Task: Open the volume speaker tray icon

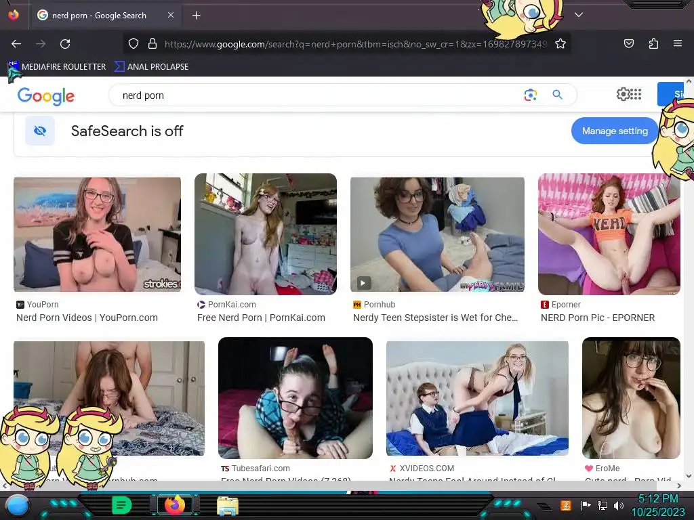Action: [x=619, y=505]
